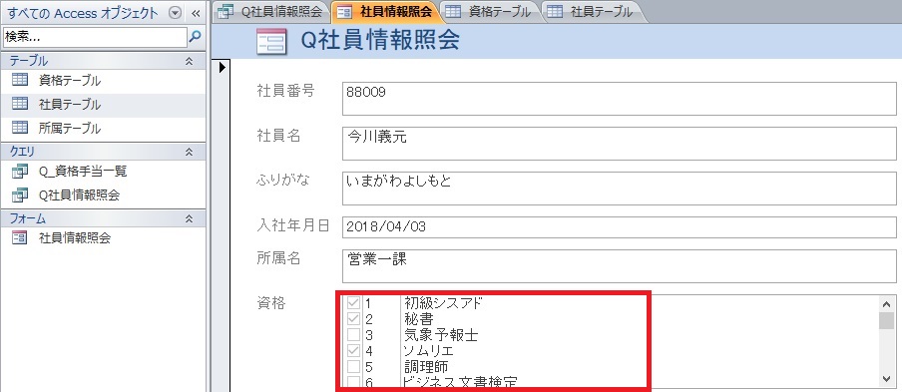Image resolution: width=902 pixels, height=392 pixels.
Task: Toggle checkbox for 2 秘書
Action: pos(354,318)
